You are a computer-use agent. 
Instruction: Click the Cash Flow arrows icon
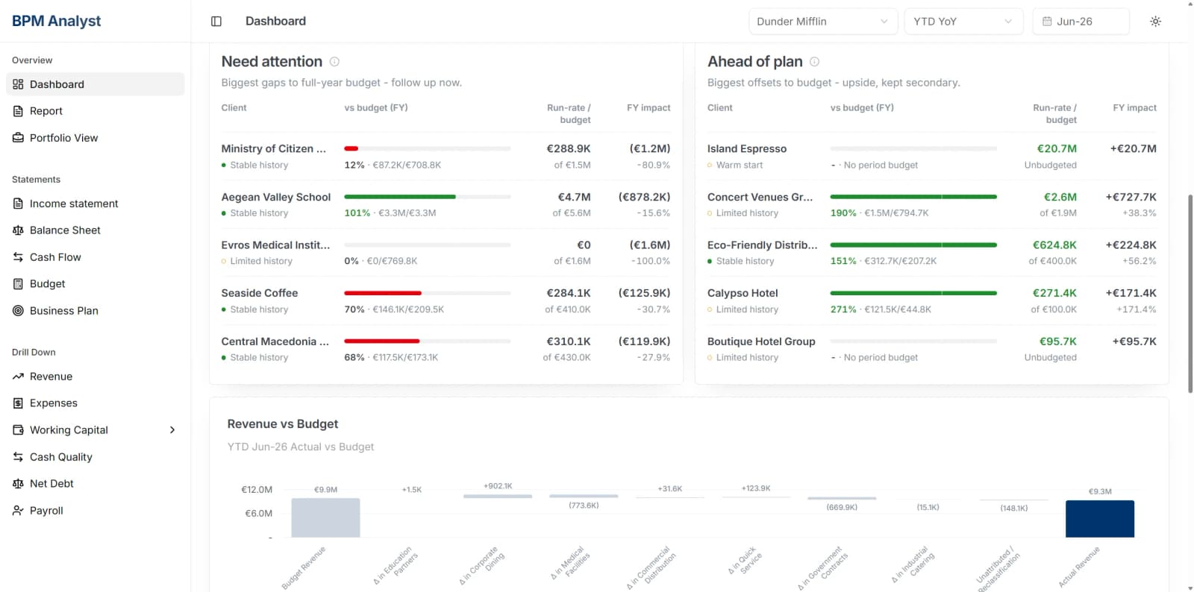[x=18, y=257]
